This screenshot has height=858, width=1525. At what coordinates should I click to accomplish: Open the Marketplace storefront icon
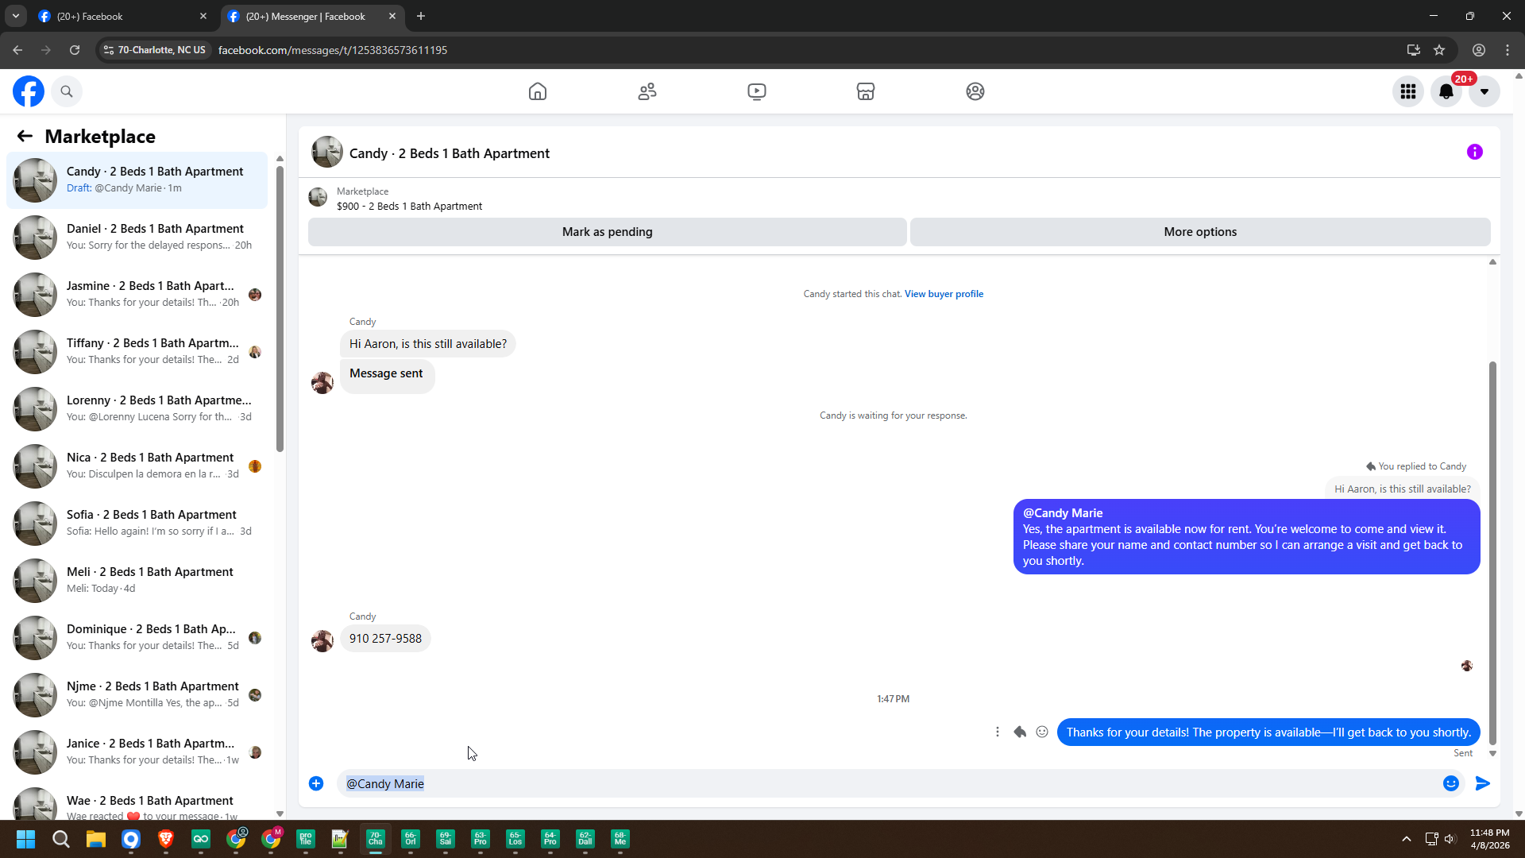click(866, 91)
